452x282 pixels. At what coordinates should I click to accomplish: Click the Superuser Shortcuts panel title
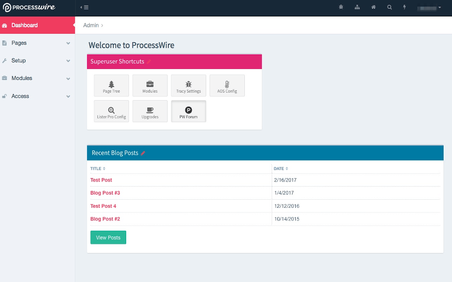[117, 62]
